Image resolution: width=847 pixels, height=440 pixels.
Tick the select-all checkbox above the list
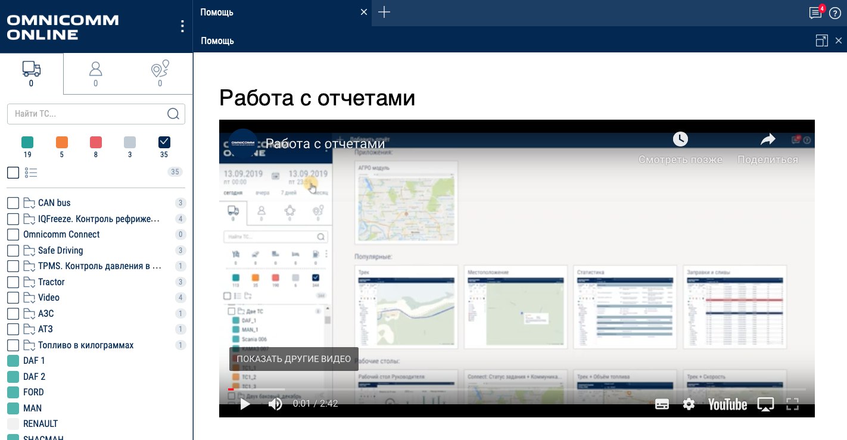[x=13, y=173]
